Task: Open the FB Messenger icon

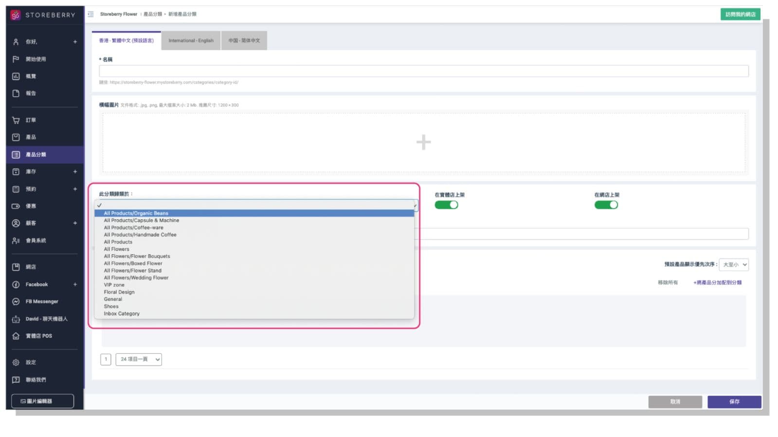Action: click(16, 301)
